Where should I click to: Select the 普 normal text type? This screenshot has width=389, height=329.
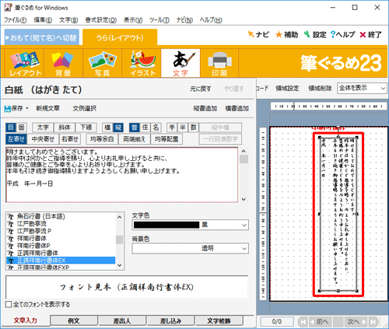(135, 128)
